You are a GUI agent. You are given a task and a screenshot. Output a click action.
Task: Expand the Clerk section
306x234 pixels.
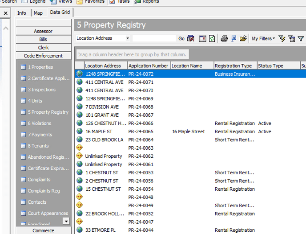[43, 48]
